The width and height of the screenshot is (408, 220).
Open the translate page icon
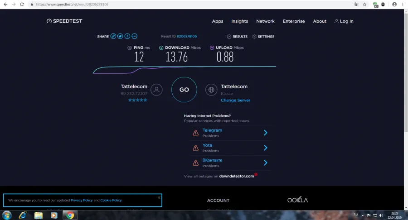click(356, 5)
